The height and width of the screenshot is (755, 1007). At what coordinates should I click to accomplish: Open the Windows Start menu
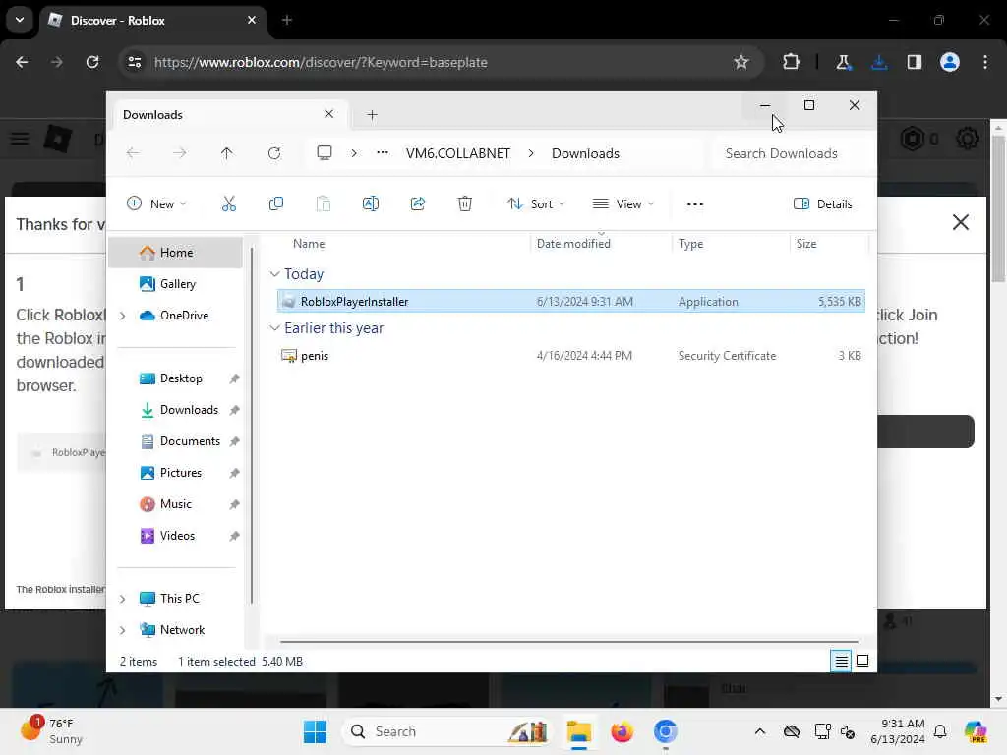pyautogui.click(x=315, y=731)
